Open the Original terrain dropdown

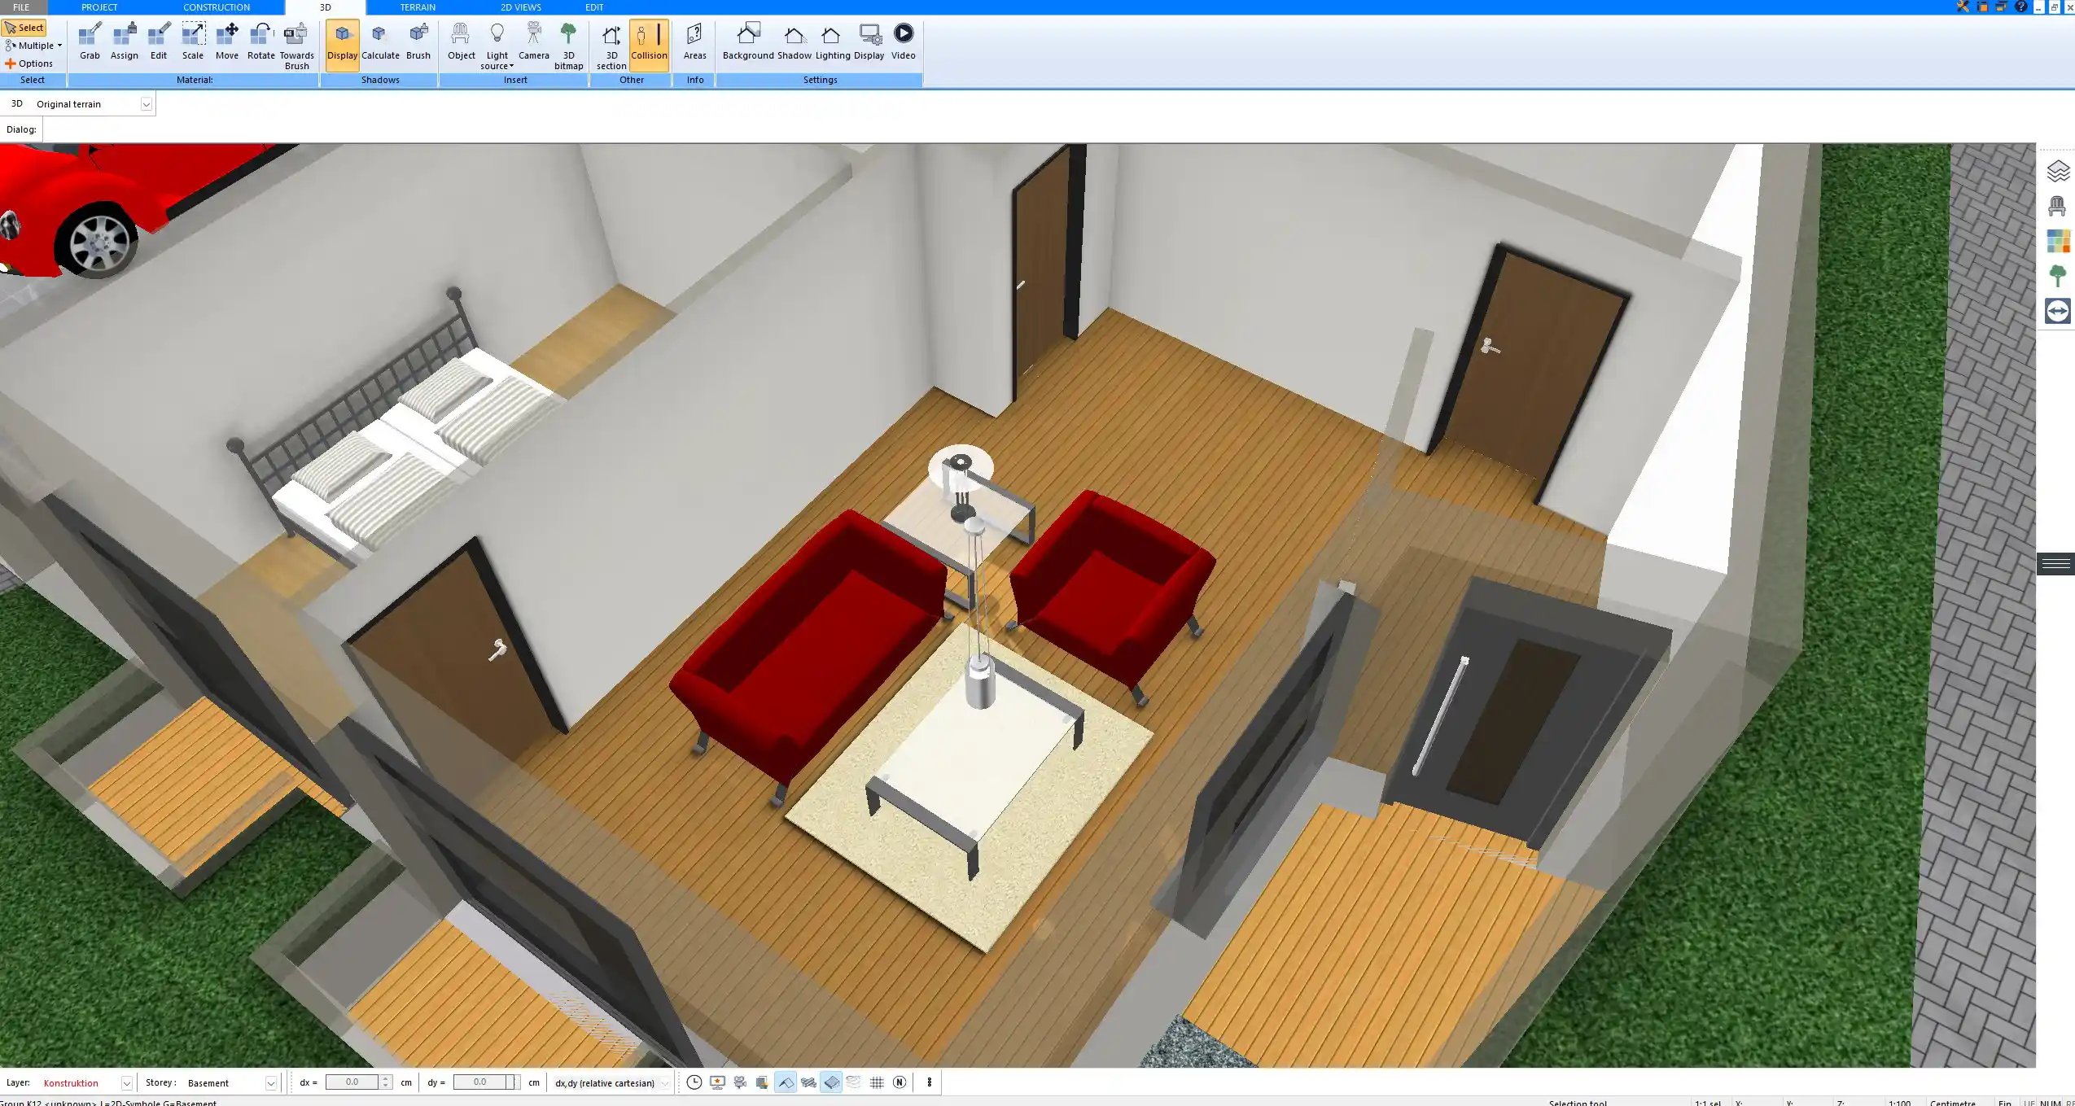145,103
